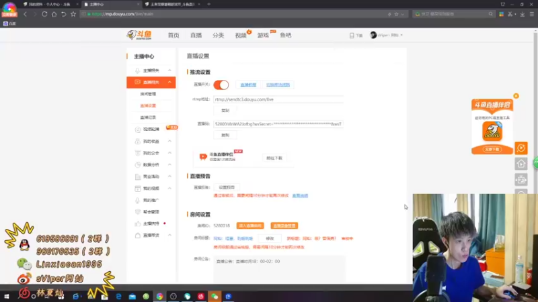Click the orange play icon on right edge
The width and height of the screenshot is (538, 302).
(x=521, y=148)
